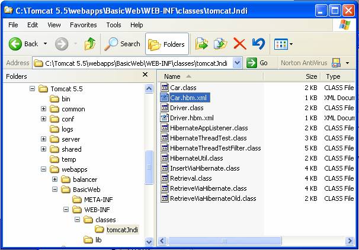Image resolution: width=359 pixels, height=250 pixels.
Task: Toggle the Folders pane button
Action: coord(167,44)
